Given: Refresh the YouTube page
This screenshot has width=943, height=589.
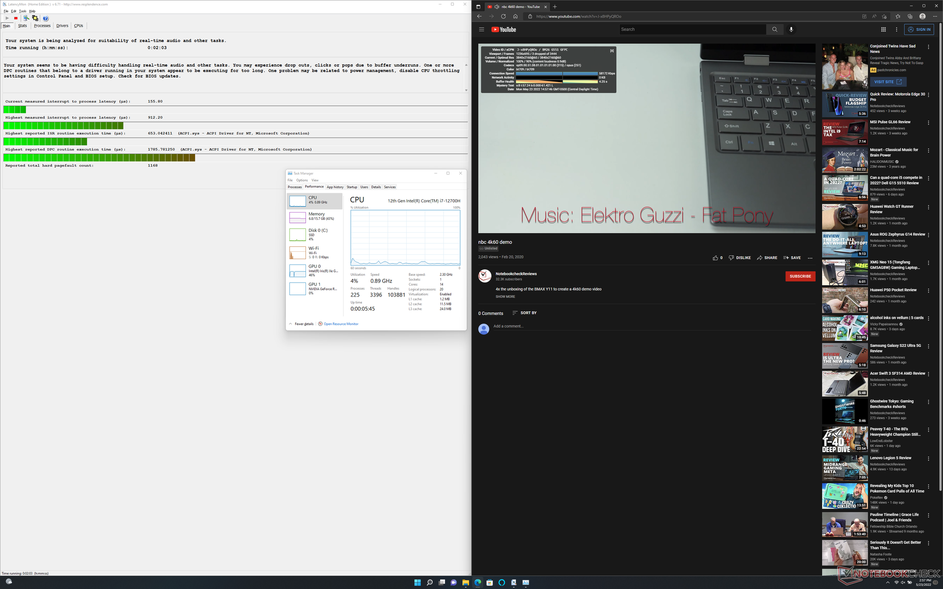Looking at the screenshot, I should (x=503, y=16).
